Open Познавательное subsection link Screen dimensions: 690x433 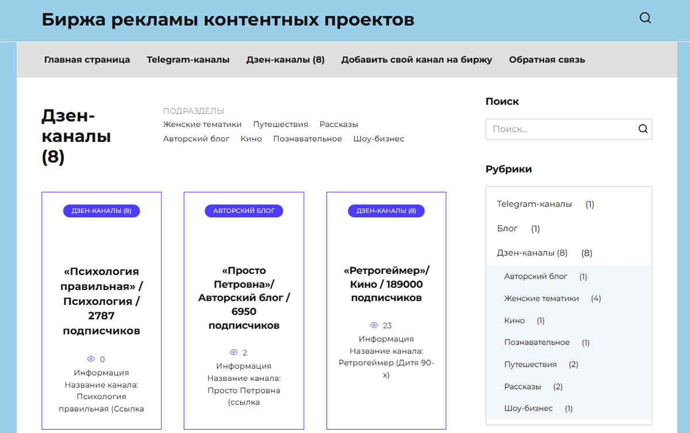[x=308, y=138]
